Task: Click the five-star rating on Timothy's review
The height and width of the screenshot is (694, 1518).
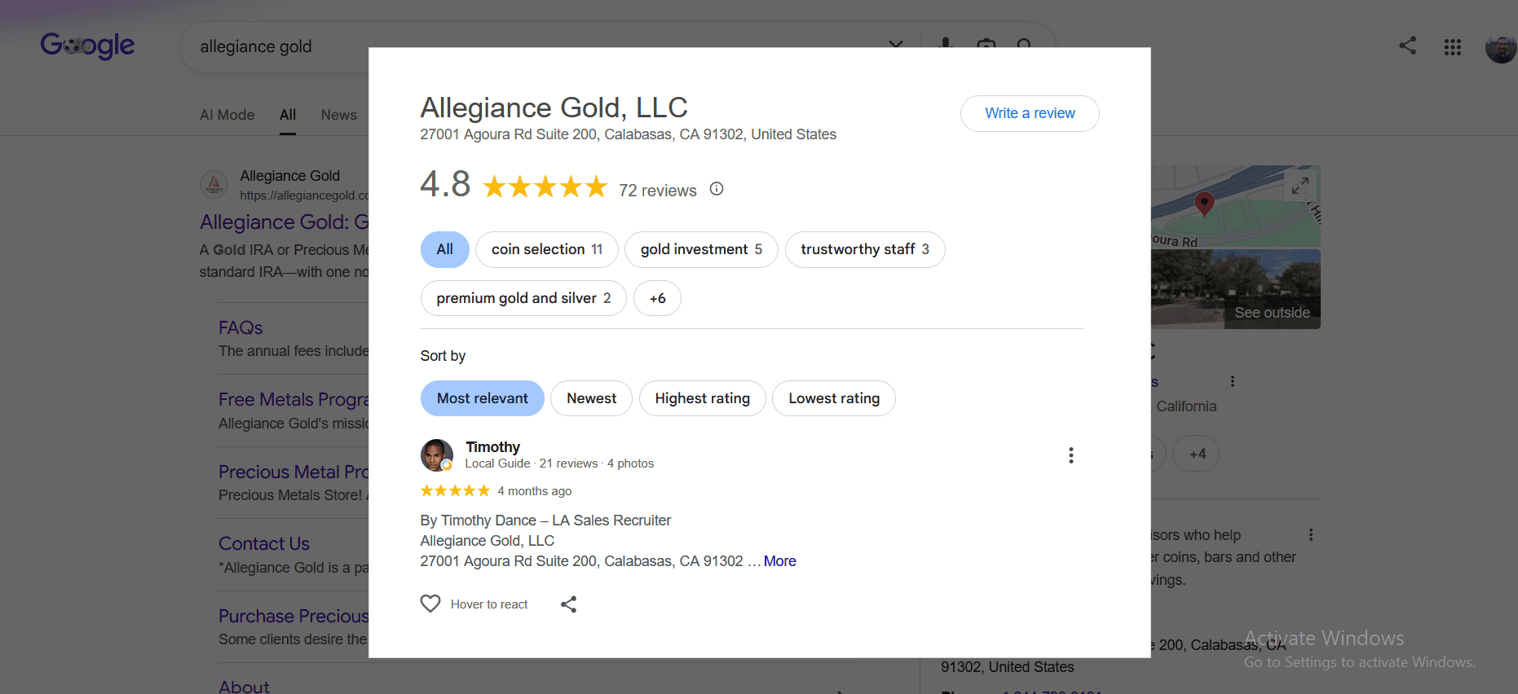Action: 455,490
